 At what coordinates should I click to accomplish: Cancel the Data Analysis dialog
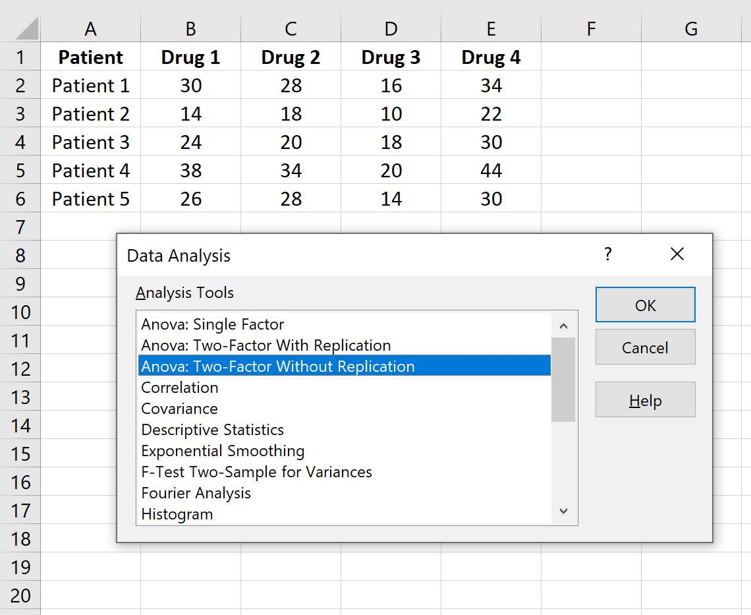[645, 347]
